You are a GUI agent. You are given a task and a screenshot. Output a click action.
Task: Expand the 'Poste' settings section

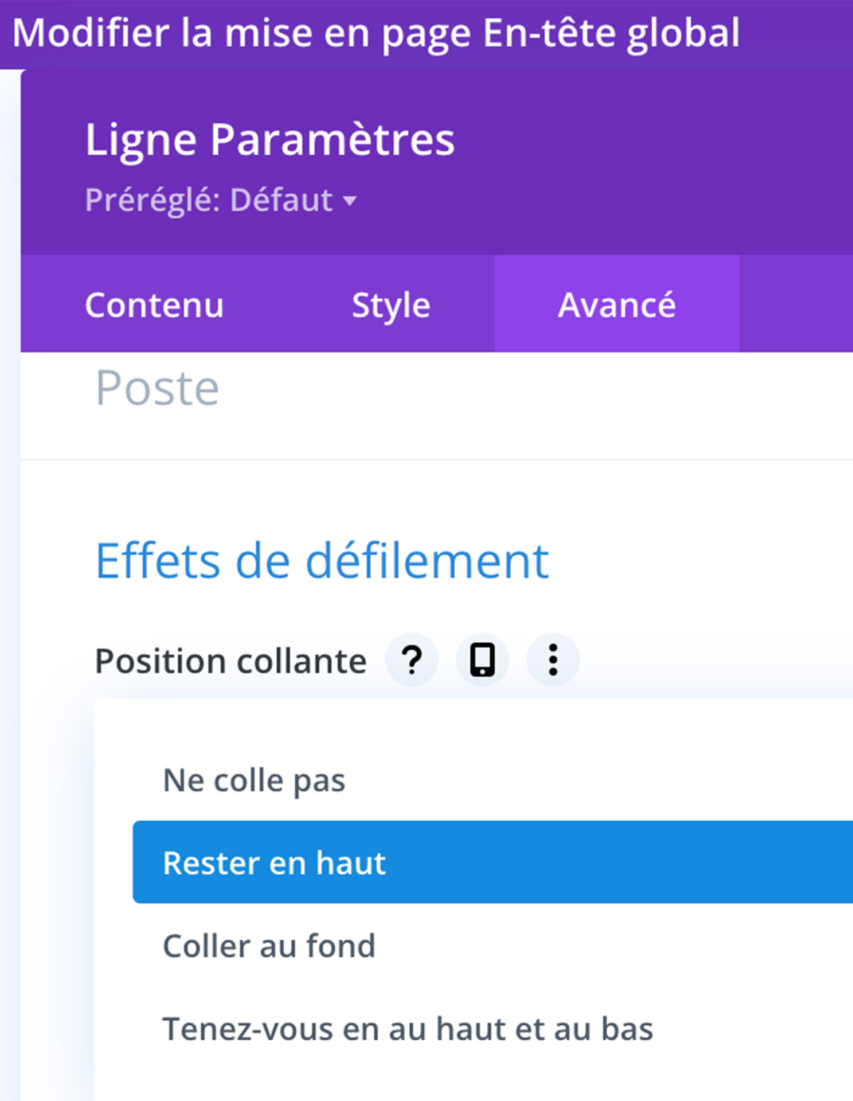click(x=157, y=389)
